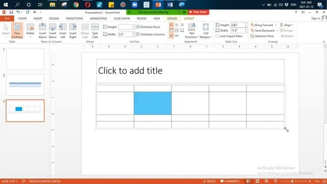Switch to the HOME tab

22,18
